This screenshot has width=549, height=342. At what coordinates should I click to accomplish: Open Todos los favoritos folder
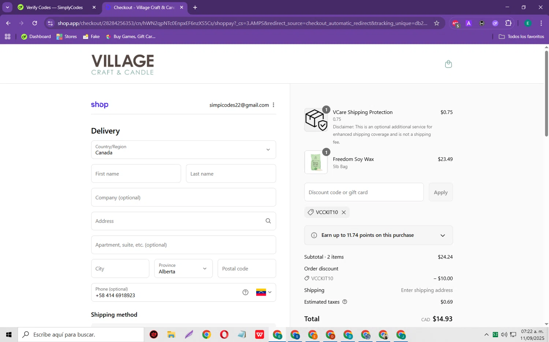[521, 36]
